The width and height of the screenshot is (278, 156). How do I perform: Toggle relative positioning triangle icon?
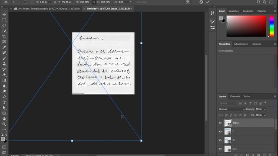pyautogui.click(x=55, y=2)
